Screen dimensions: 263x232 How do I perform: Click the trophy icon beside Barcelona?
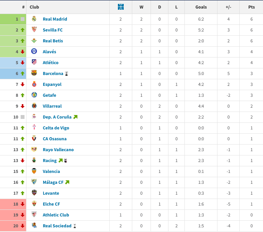pyautogui.click(x=67, y=73)
